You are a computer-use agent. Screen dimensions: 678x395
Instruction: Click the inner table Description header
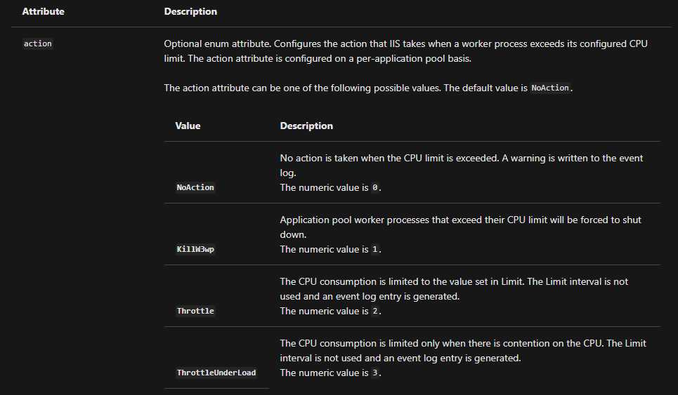[x=306, y=126]
